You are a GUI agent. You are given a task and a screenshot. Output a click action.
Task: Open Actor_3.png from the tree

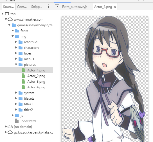pos(36,82)
